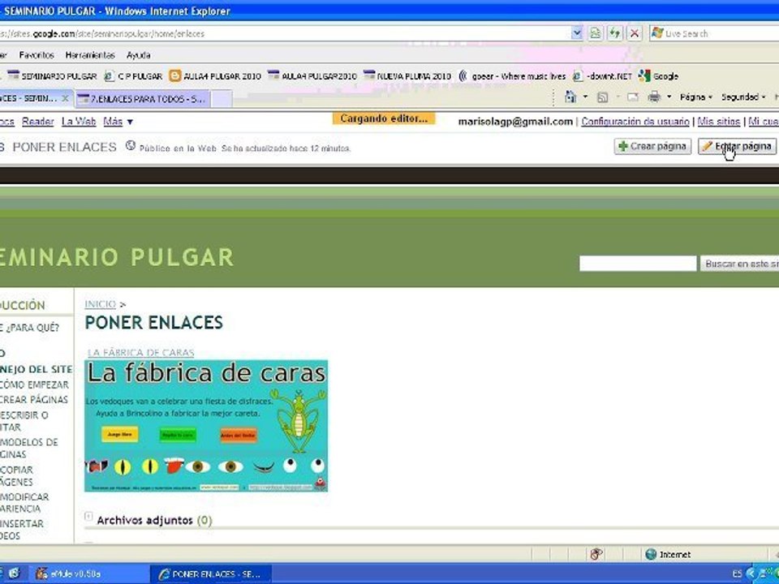Open the Reader link in Google bar
Image resolution: width=779 pixels, height=584 pixels.
tap(38, 122)
